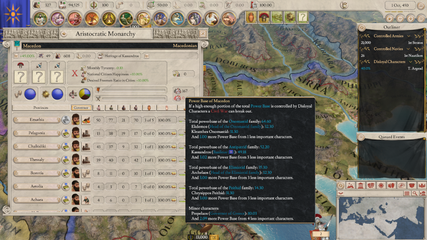The image size is (427, 240).
Task: Open the bearded god portrait next to flag
Action: (40, 19)
